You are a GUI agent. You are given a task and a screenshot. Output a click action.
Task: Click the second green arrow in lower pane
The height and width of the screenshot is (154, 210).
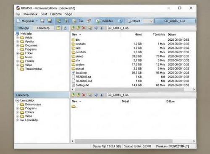click(x=79, y=95)
